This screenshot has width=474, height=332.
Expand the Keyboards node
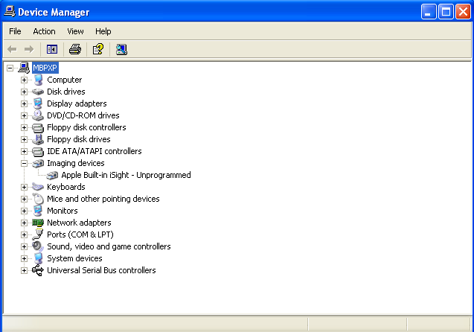pyautogui.click(x=24, y=187)
